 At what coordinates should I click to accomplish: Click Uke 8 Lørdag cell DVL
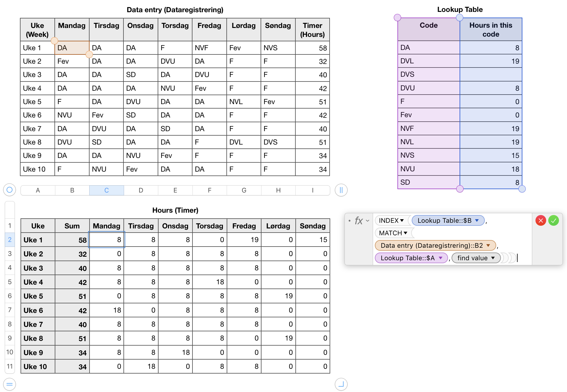pyautogui.click(x=244, y=142)
